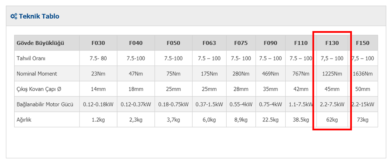Select the 469Nm moment cell
The image size is (392, 164).
point(270,74)
